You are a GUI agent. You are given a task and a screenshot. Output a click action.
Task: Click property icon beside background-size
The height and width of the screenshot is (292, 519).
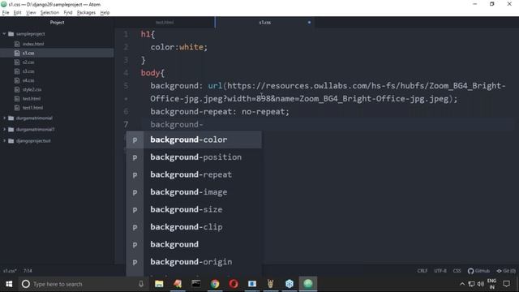pos(135,209)
